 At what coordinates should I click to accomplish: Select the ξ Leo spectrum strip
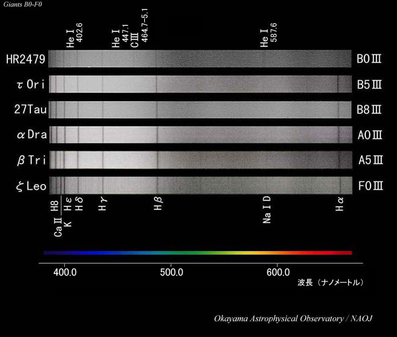198,185
